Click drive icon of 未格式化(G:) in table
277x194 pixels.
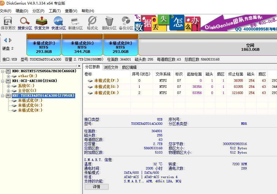point(90,87)
